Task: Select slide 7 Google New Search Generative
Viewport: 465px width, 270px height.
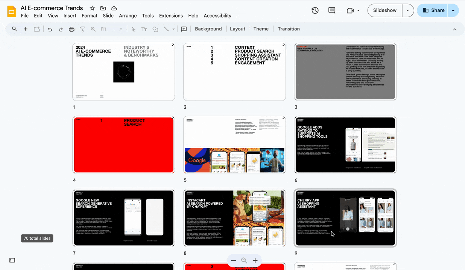Action: pos(124,218)
